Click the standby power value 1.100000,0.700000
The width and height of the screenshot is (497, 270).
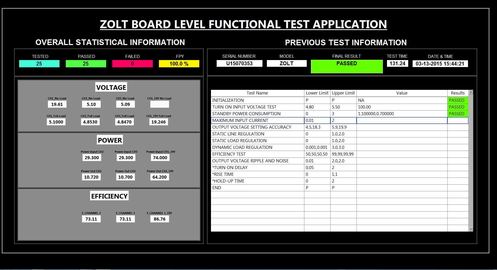click(402, 114)
